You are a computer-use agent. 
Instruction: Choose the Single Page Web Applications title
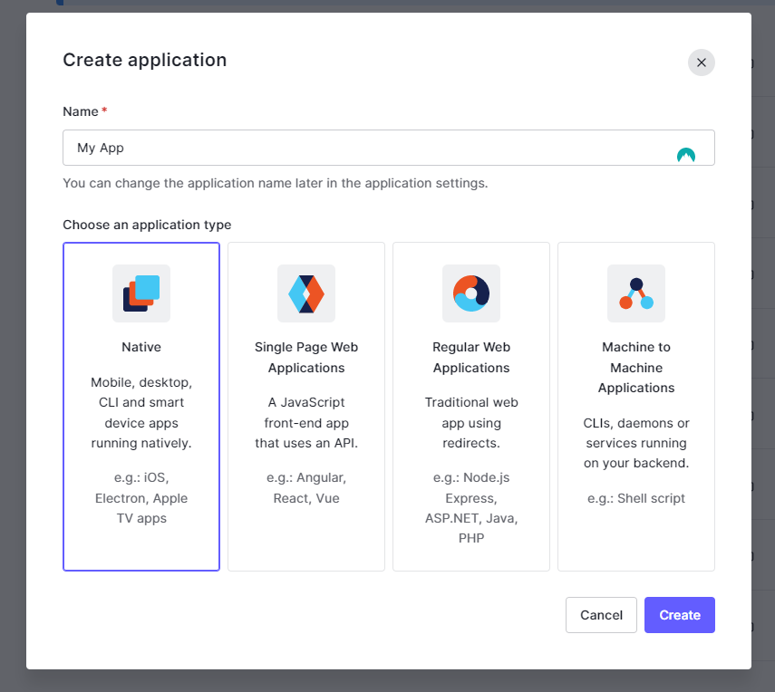(306, 357)
